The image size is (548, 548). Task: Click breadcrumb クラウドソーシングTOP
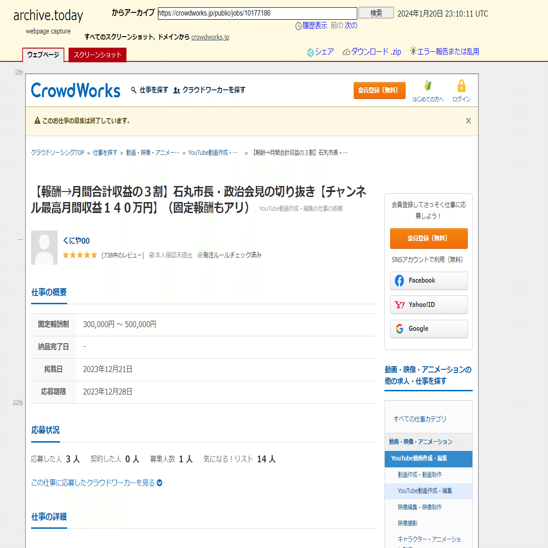pyautogui.click(x=58, y=153)
